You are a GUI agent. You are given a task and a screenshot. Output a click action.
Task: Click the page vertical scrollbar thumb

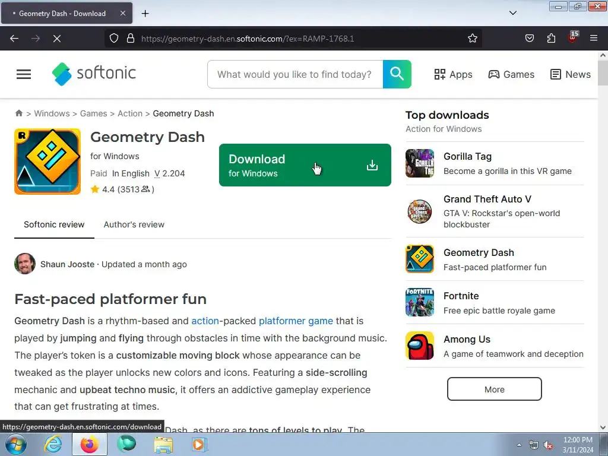tap(603, 72)
